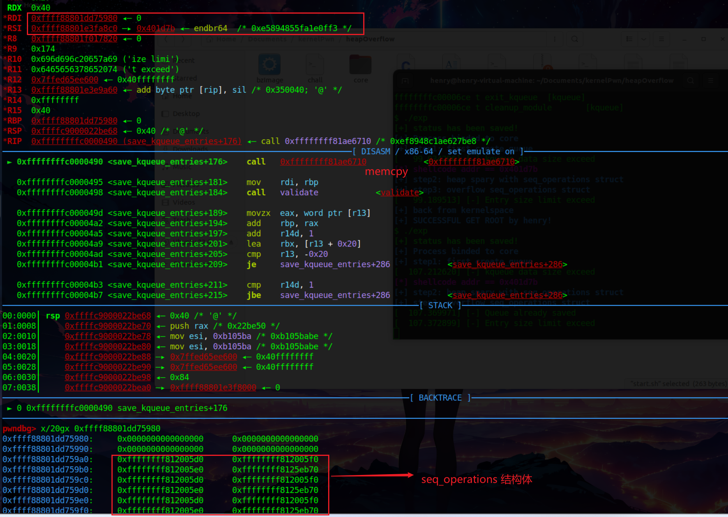Select Desktop in the file manager sidebar
The width and height of the screenshot is (728, 517).
[x=186, y=114]
